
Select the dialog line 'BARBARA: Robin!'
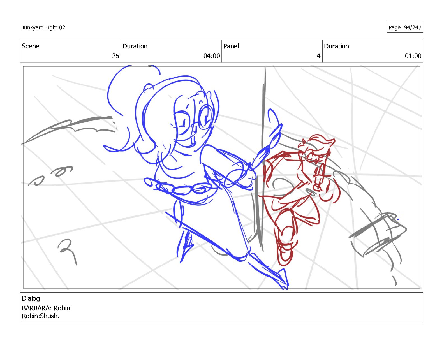point(47,308)
